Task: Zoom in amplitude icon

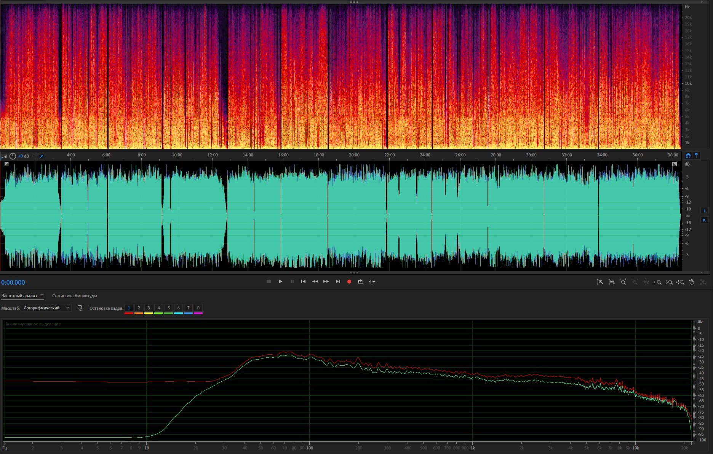Action: 600,282
